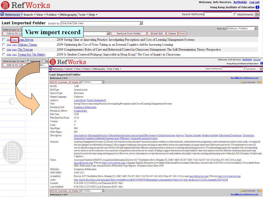Open author link Nie, Youyan

25,50
